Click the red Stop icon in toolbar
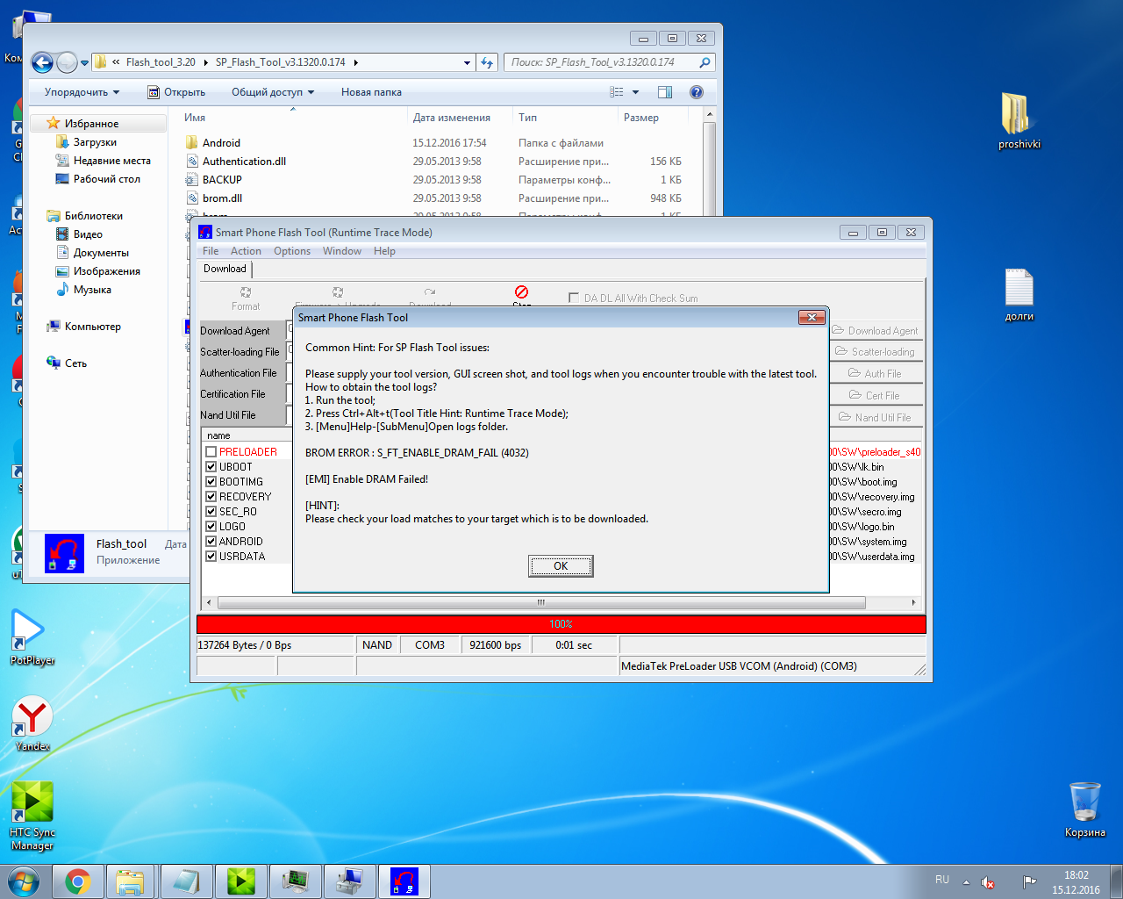The image size is (1123, 899). pyautogui.click(x=521, y=292)
